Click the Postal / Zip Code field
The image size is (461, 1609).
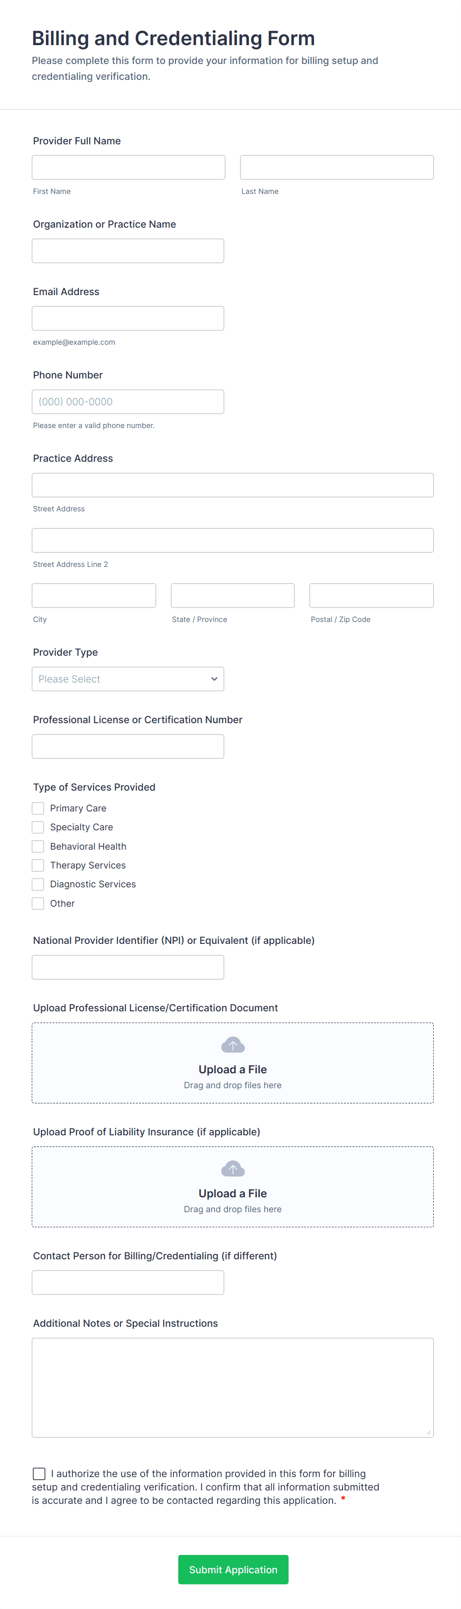[x=371, y=595]
